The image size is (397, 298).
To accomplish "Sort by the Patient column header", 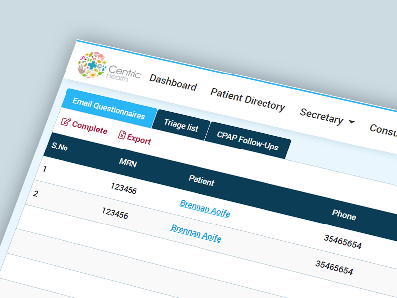I will click(201, 181).
